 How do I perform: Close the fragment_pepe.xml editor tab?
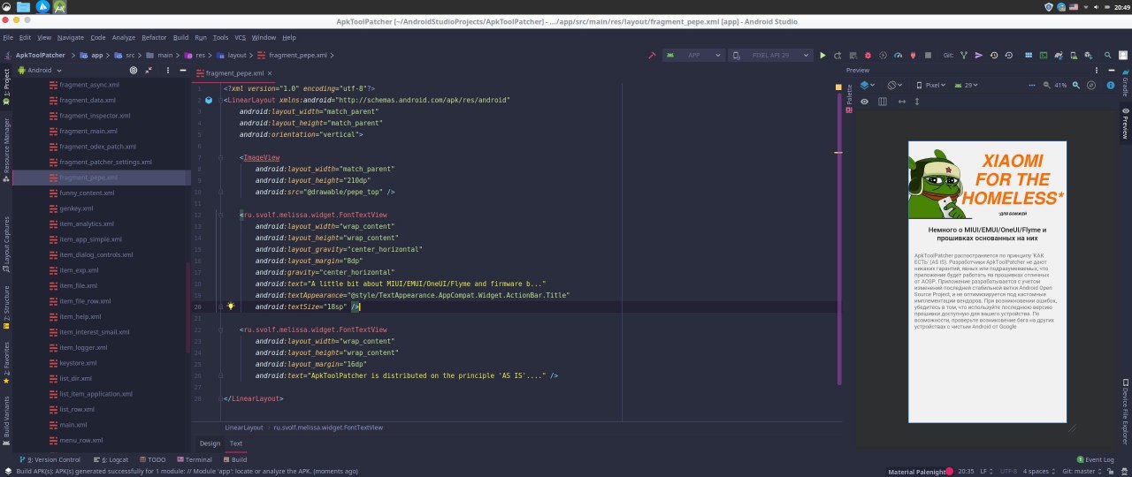click(271, 74)
